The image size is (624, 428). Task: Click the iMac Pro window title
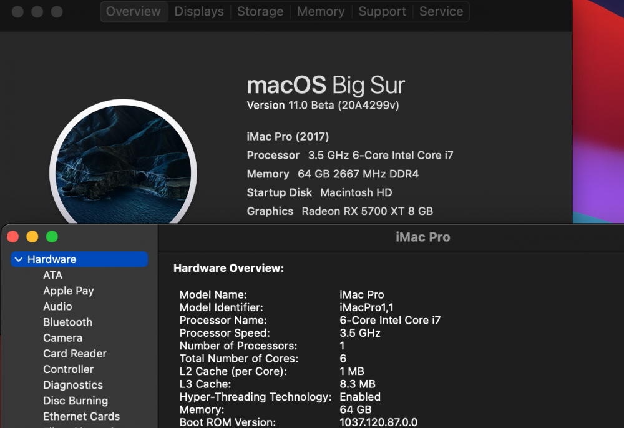tap(422, 237)
